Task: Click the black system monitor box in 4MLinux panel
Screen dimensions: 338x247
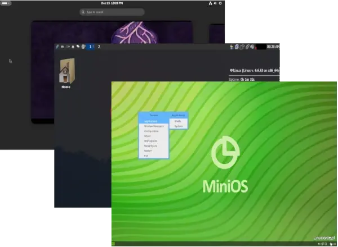Action: click(261, 47)
